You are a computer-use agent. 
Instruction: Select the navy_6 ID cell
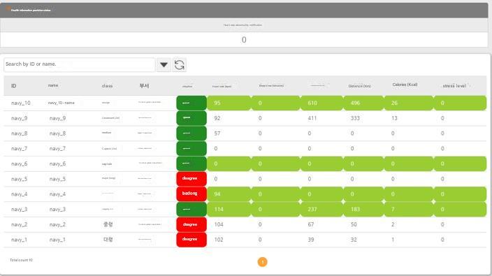pyautogui.click(x=19, y=164)
